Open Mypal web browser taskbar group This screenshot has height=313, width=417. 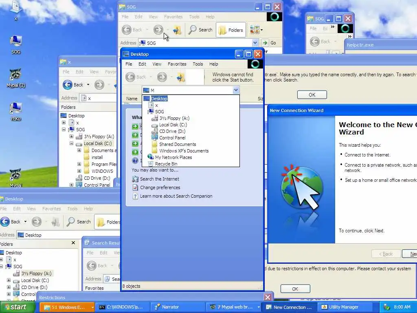coord(233,307)
